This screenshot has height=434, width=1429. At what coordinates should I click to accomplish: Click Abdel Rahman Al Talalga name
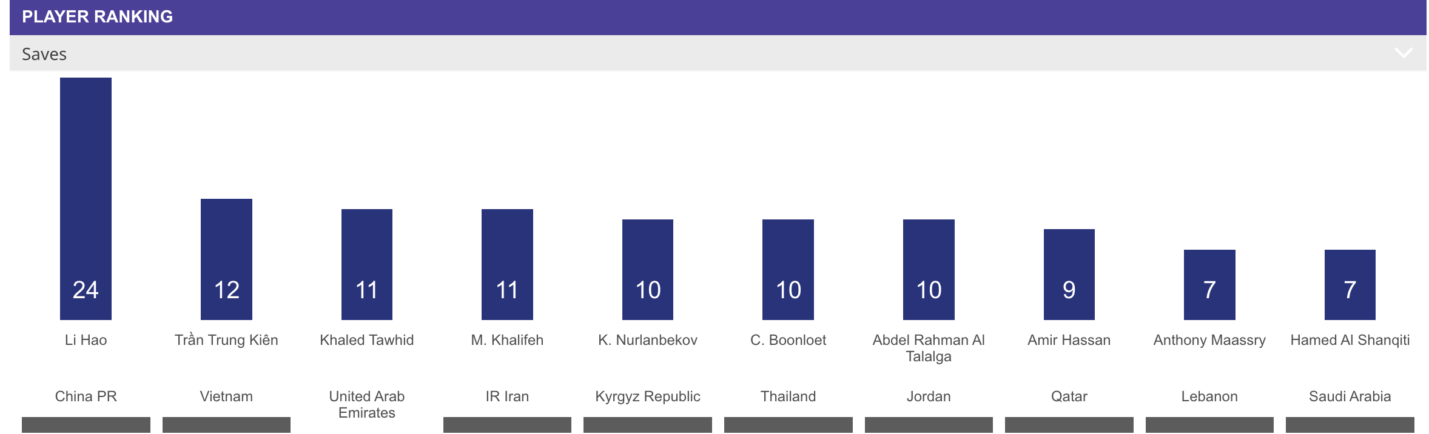[929, 348]
